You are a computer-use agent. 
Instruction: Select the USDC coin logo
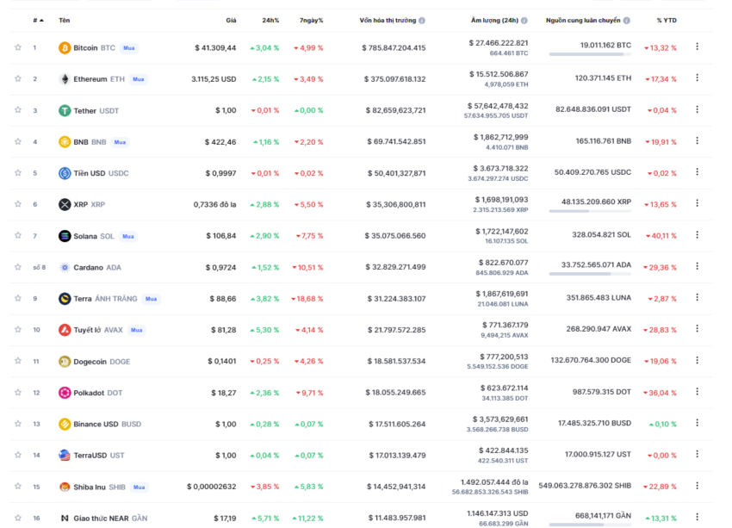[x=65, y=173]
